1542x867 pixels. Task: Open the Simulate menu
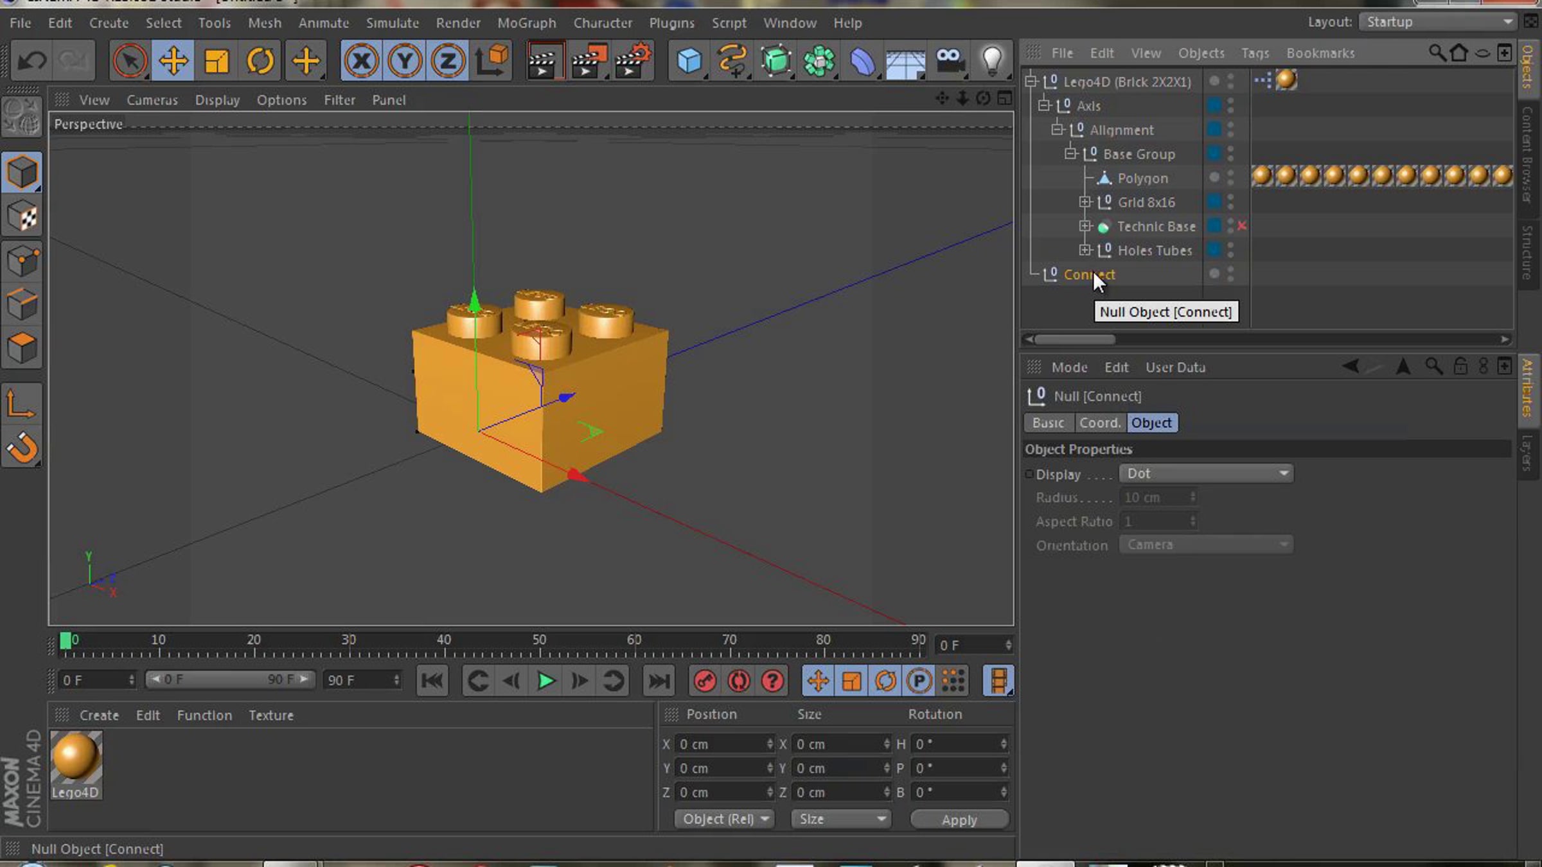(x=393, y=23)
